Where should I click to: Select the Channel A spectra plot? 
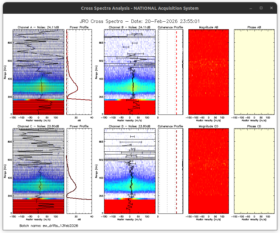click(38, 72)
